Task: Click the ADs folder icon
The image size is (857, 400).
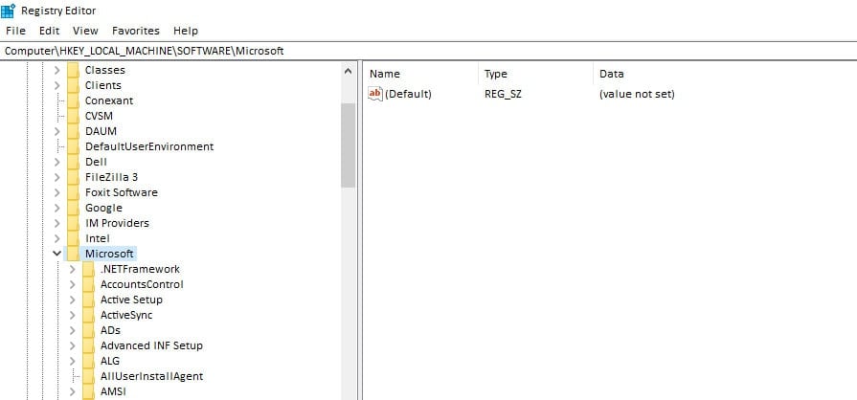Action: 88,330
